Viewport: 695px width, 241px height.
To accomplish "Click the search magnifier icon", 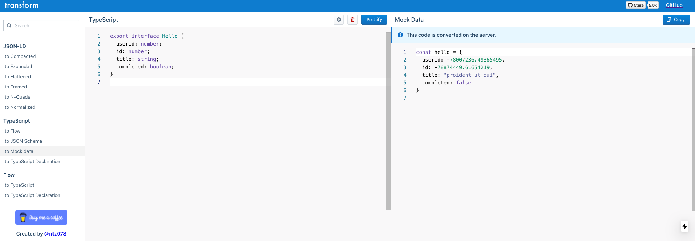I will pyautogui.click(x=9, y=25).
